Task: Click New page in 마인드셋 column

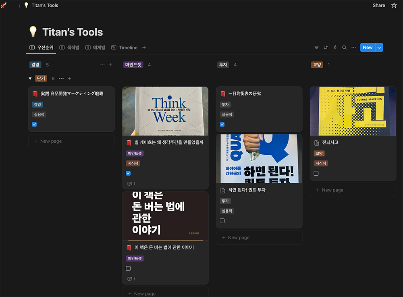Action: pos(165,293)
